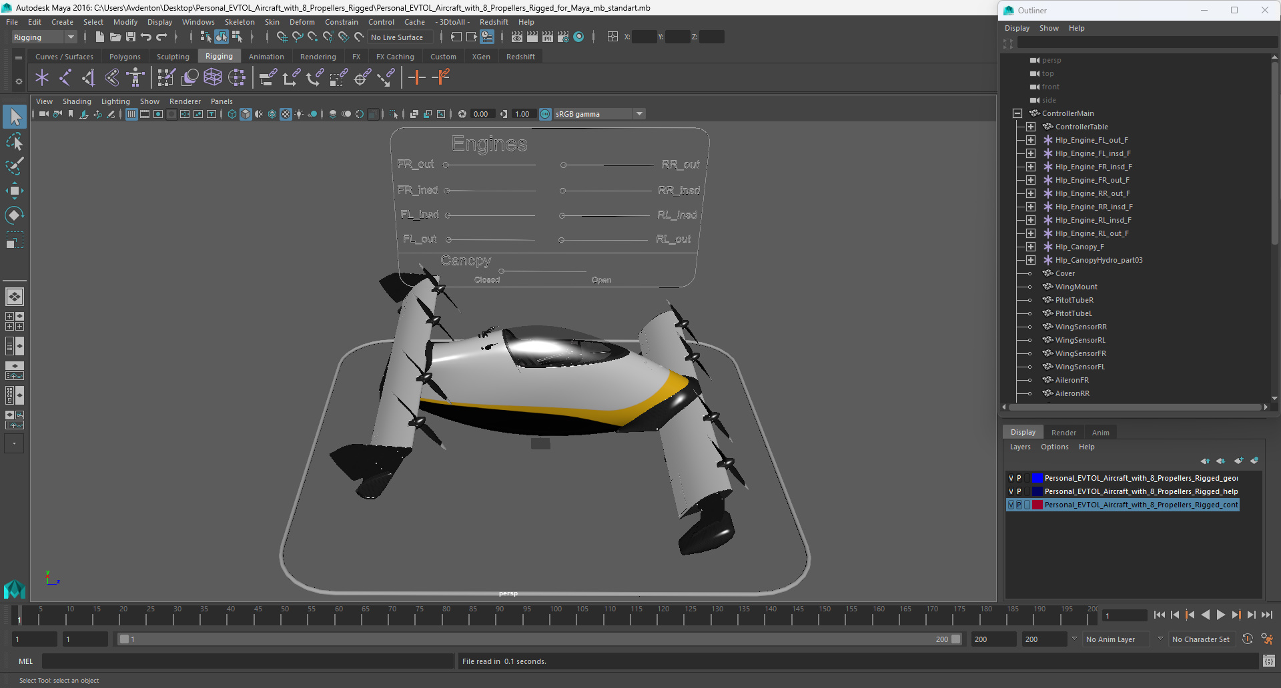The height and width of the screenshot is (688, 1281).
Task: Pick the Rotate tool in toolbox
Action: point(15,215)
